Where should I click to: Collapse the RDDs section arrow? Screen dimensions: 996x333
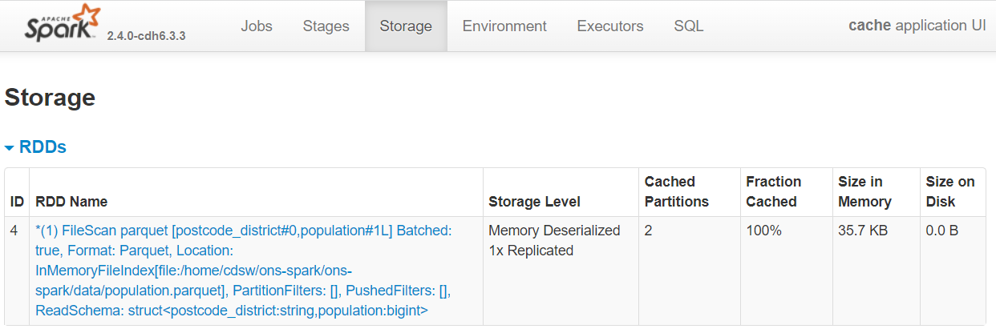10,148
